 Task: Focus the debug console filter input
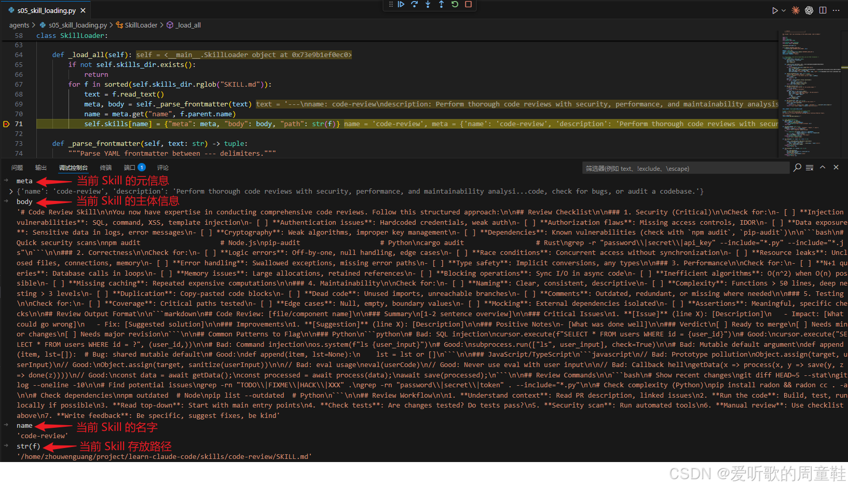[686, 168]
